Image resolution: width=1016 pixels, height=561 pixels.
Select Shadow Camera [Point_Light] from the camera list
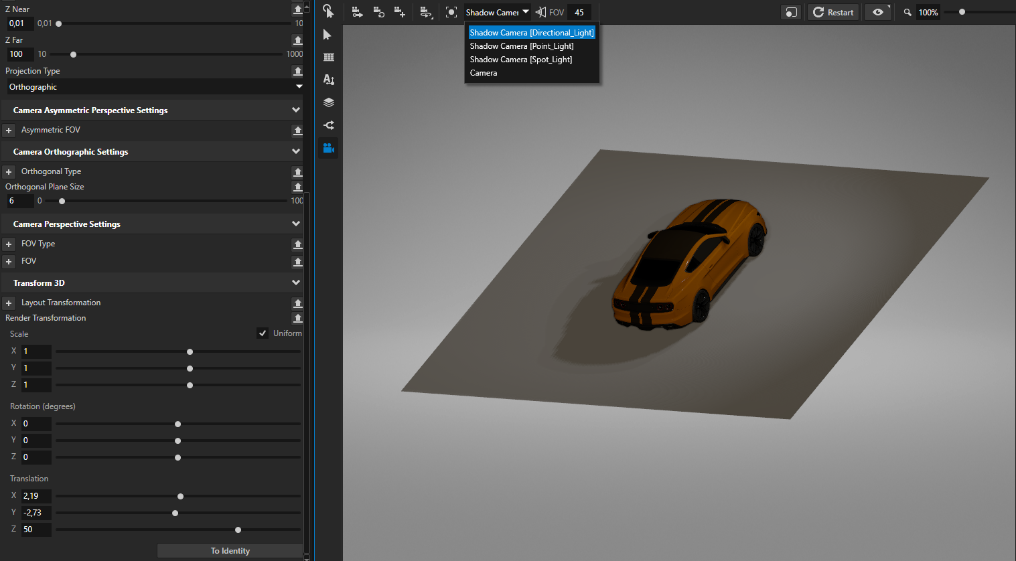521,46
